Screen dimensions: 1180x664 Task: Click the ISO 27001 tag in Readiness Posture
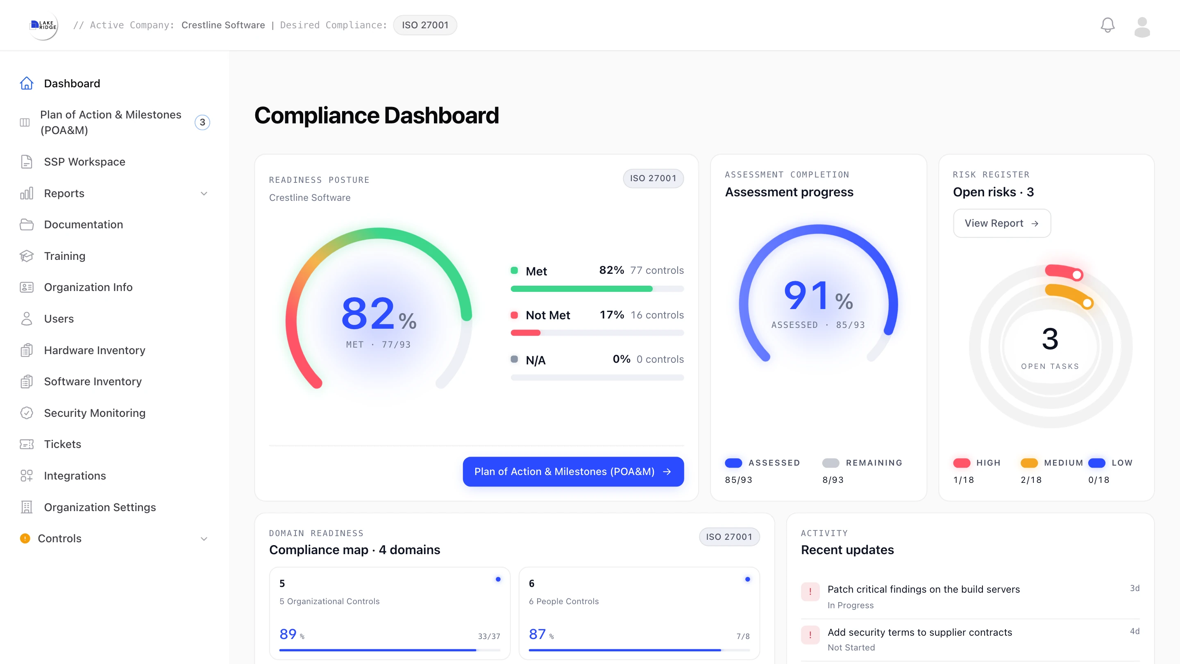point(653,178)
